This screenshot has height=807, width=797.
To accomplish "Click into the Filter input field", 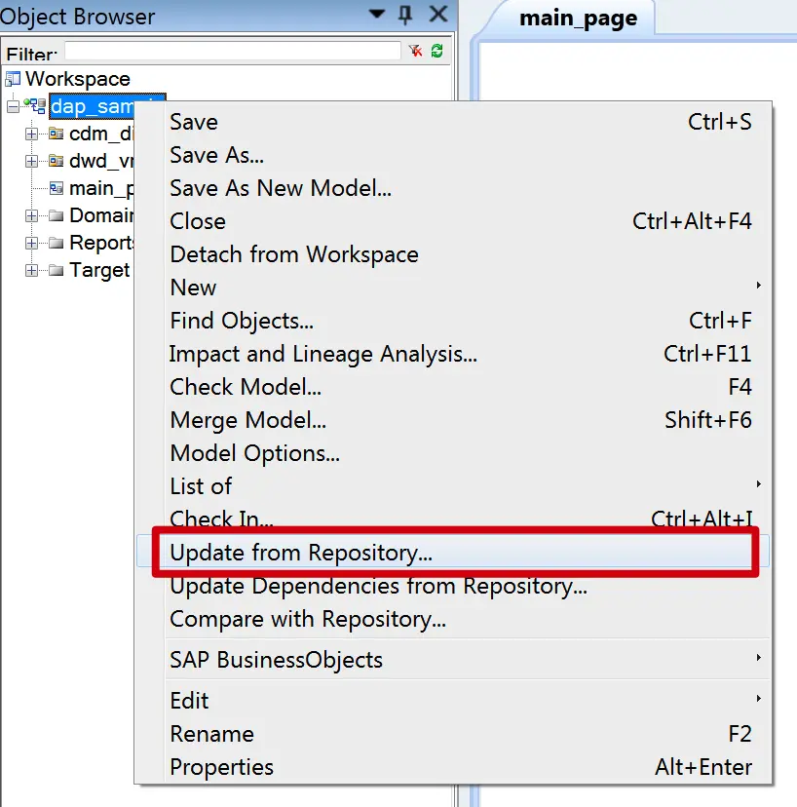I will 233,51.
